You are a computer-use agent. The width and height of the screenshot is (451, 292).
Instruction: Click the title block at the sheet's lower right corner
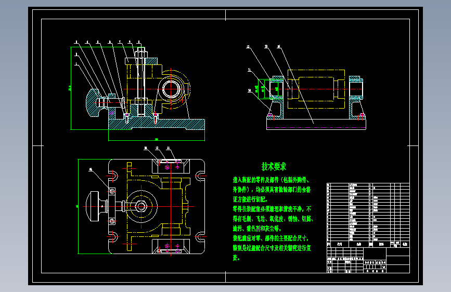(368, 260)
